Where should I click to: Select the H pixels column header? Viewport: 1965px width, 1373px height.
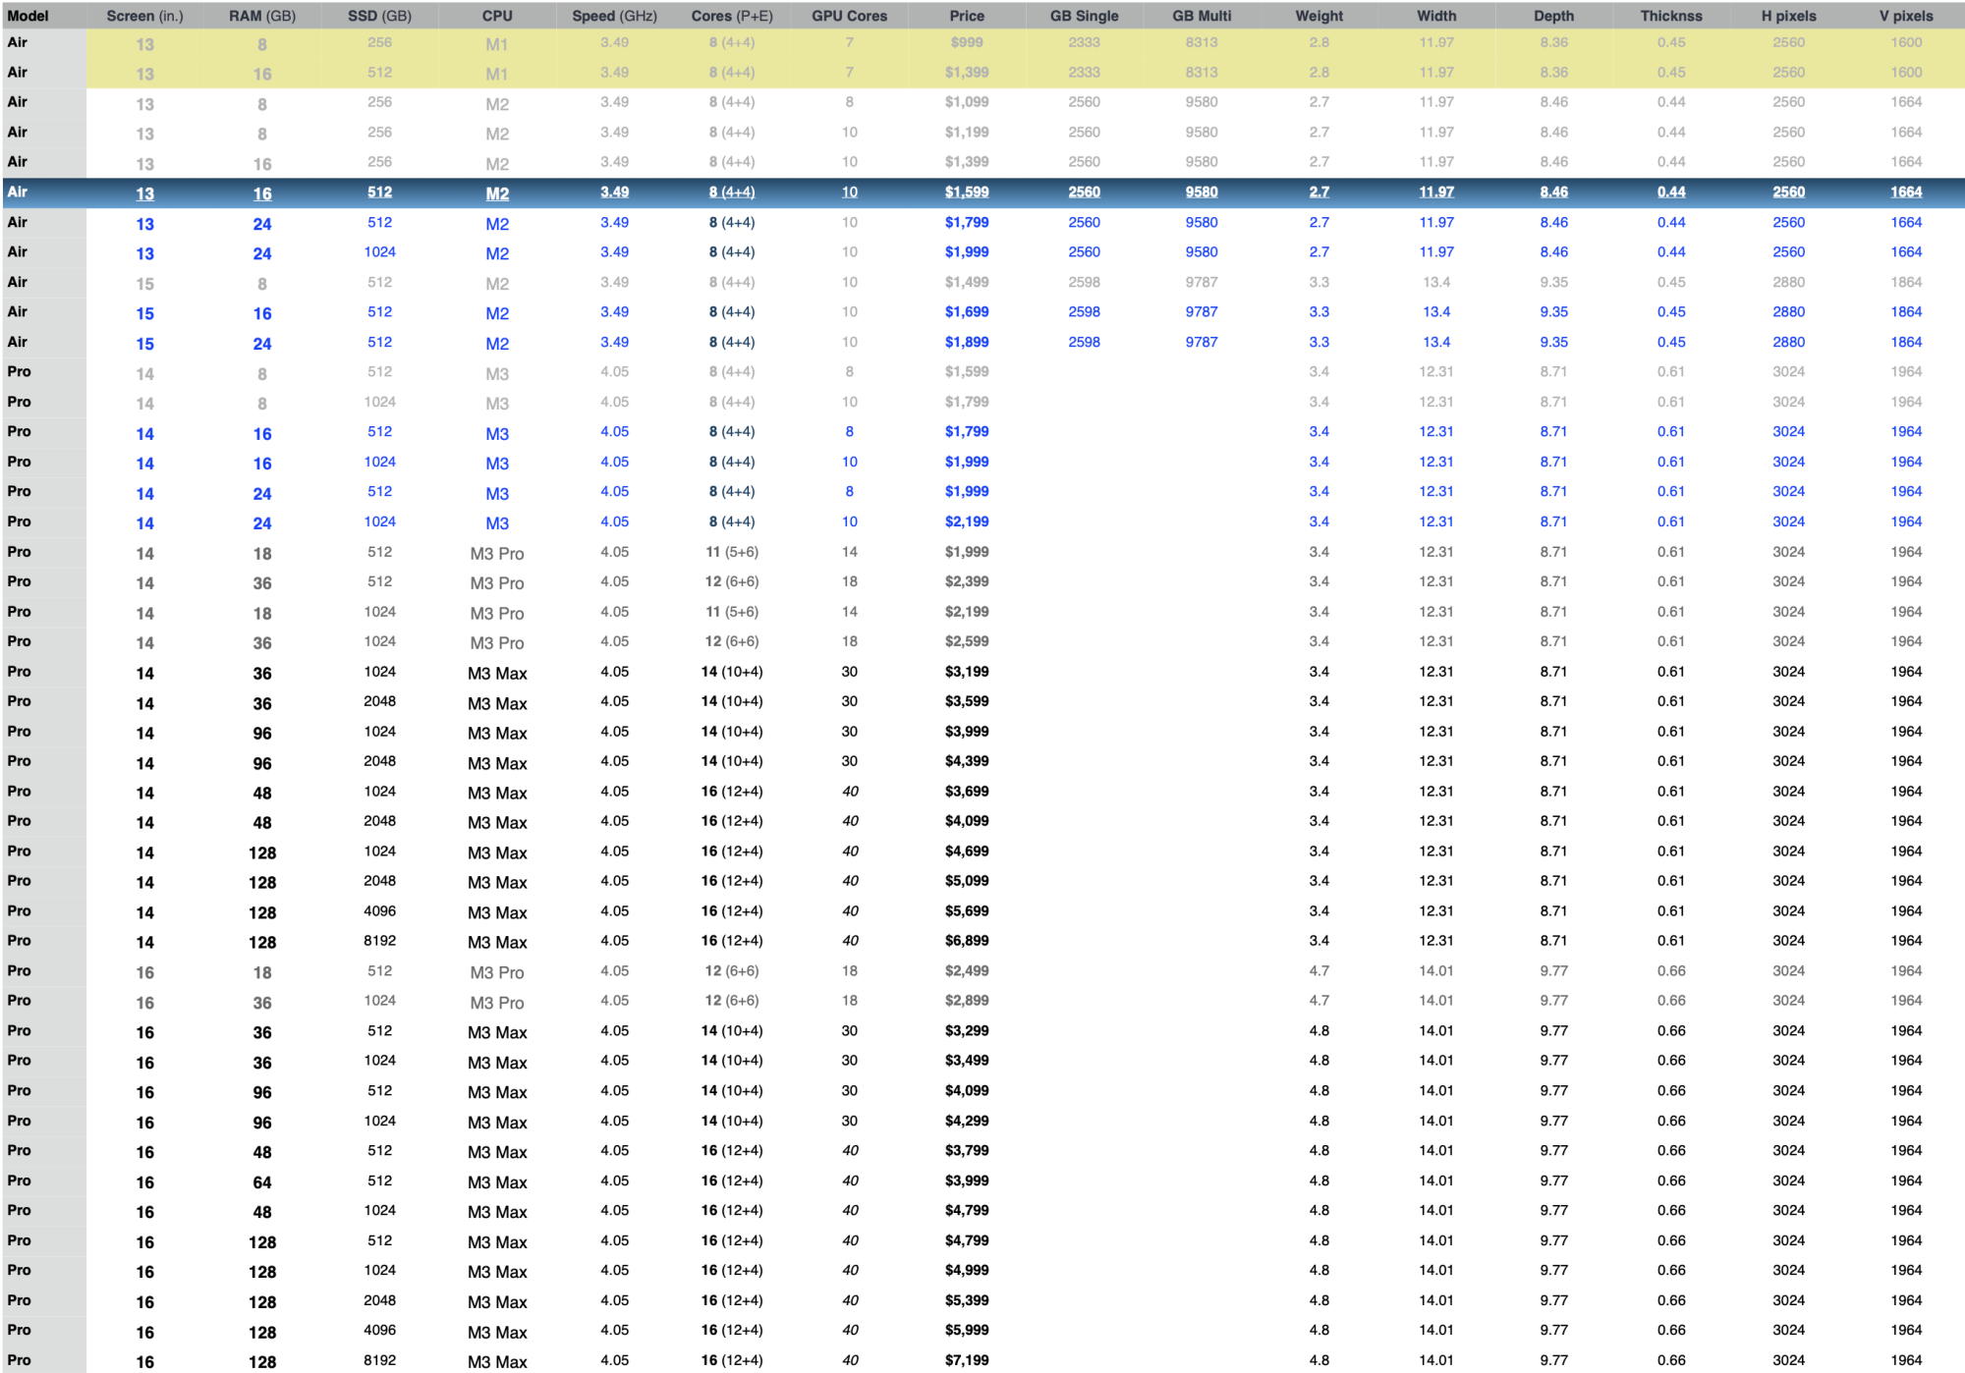[x=1789, y=16]
